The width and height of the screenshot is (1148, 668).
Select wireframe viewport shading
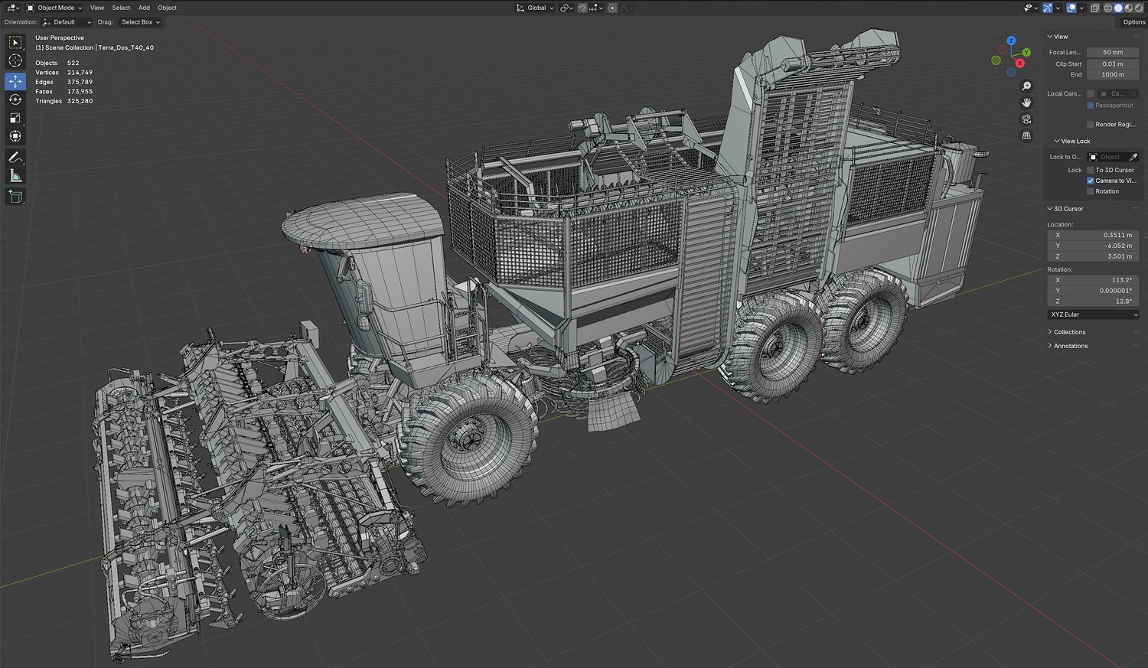[1107, 8]
